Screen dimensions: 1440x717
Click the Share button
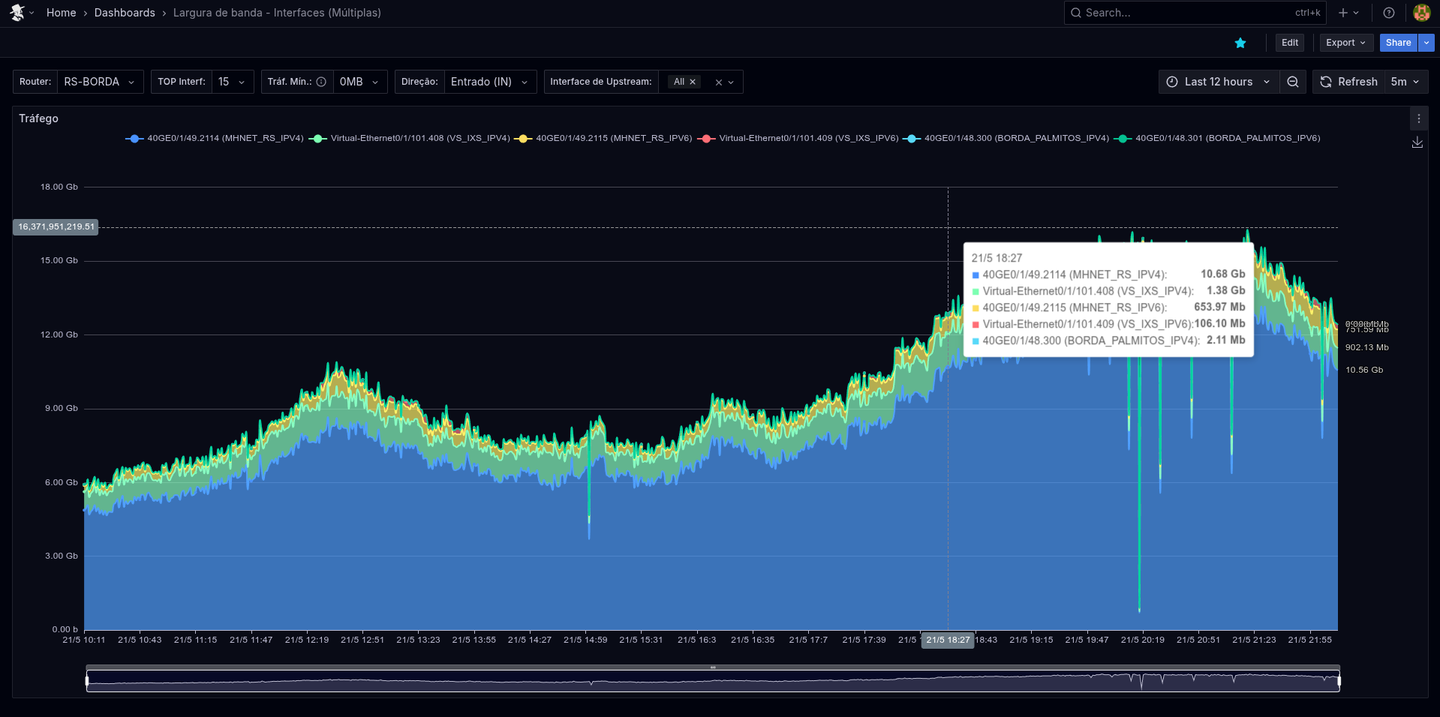pyautogui.click(x=1397, y=43)
